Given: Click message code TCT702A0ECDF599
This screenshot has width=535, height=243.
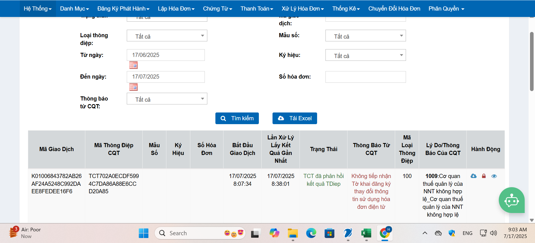Looking at the screenshot, I should [114, 184].
